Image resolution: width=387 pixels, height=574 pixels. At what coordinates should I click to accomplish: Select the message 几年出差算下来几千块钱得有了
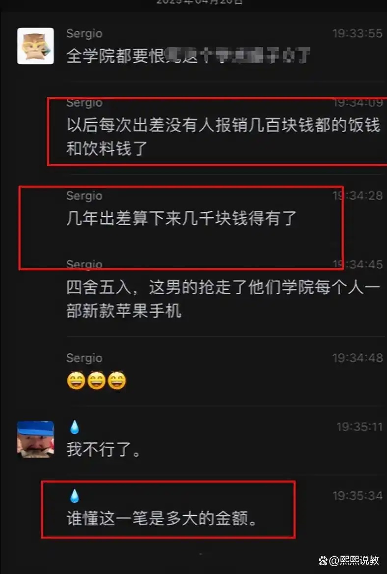coord(181,218)
